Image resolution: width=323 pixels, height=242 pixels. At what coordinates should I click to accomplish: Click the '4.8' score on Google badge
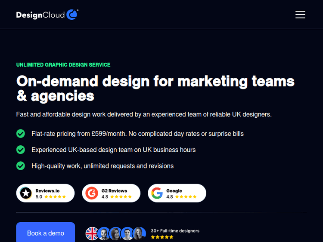point(170,197)
